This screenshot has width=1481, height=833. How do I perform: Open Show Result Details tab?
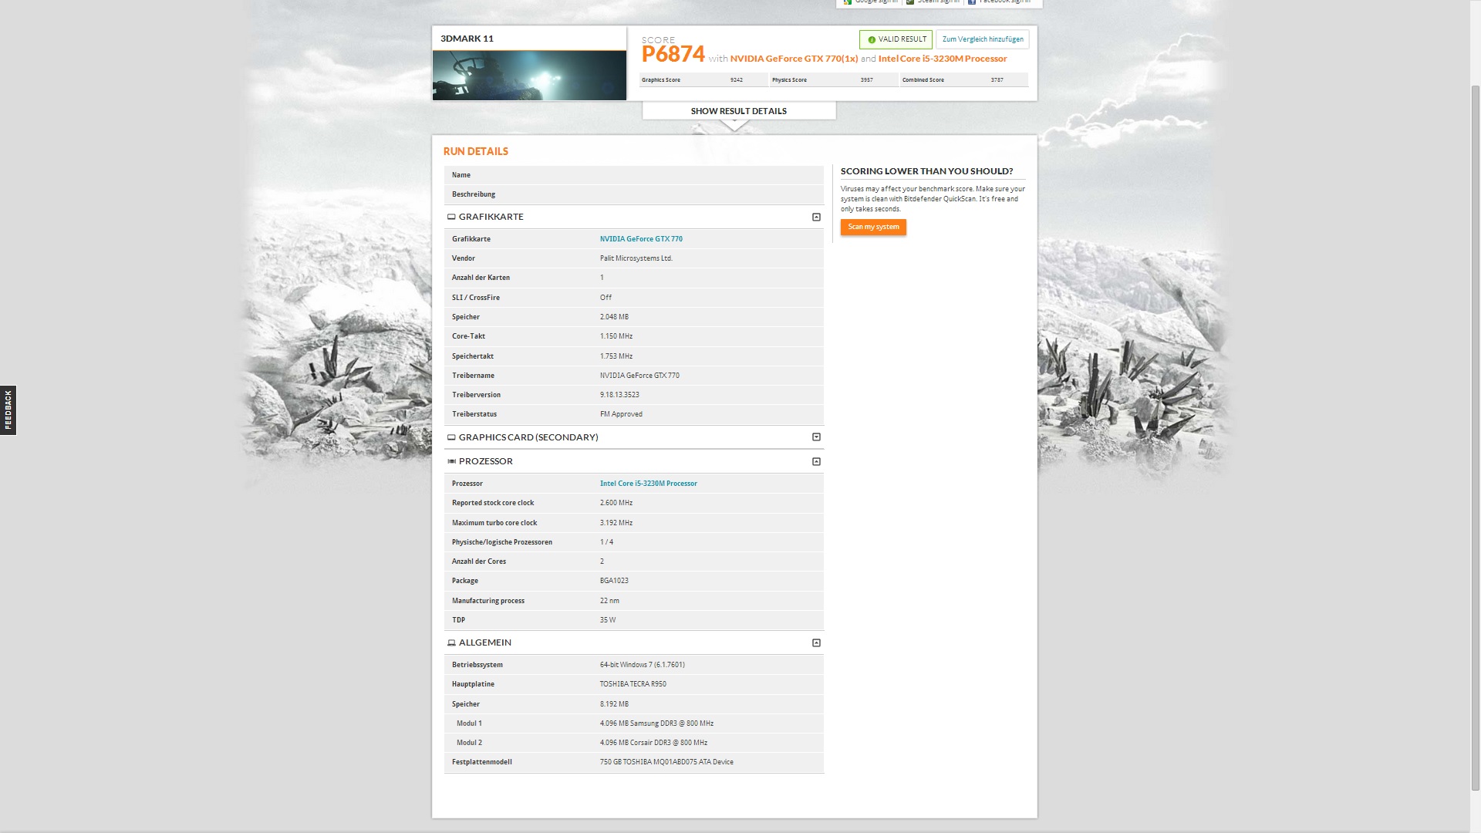tap(738, 111)
